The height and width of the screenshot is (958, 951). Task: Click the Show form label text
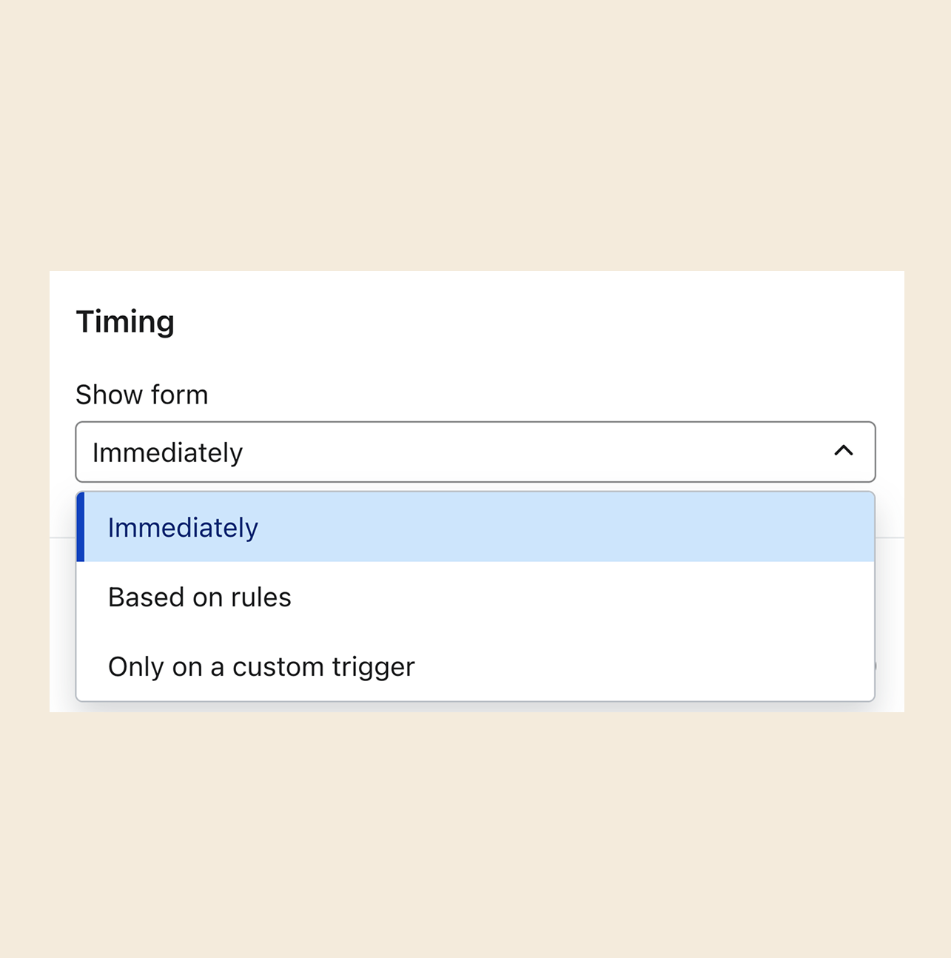pyautogui.click(x=141, y=395)
